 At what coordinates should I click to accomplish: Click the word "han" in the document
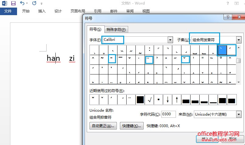click(53, 58)
